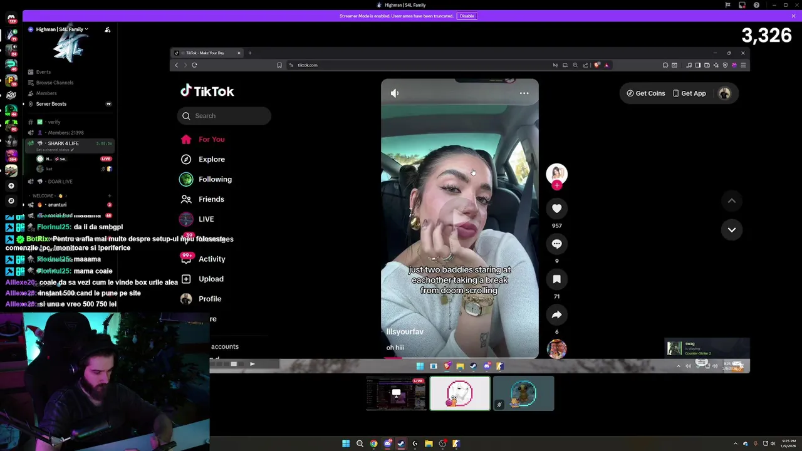Open Discord Members list
This screenshot has width=802, height=451.
pyautogui.click(x=46, y=93)
